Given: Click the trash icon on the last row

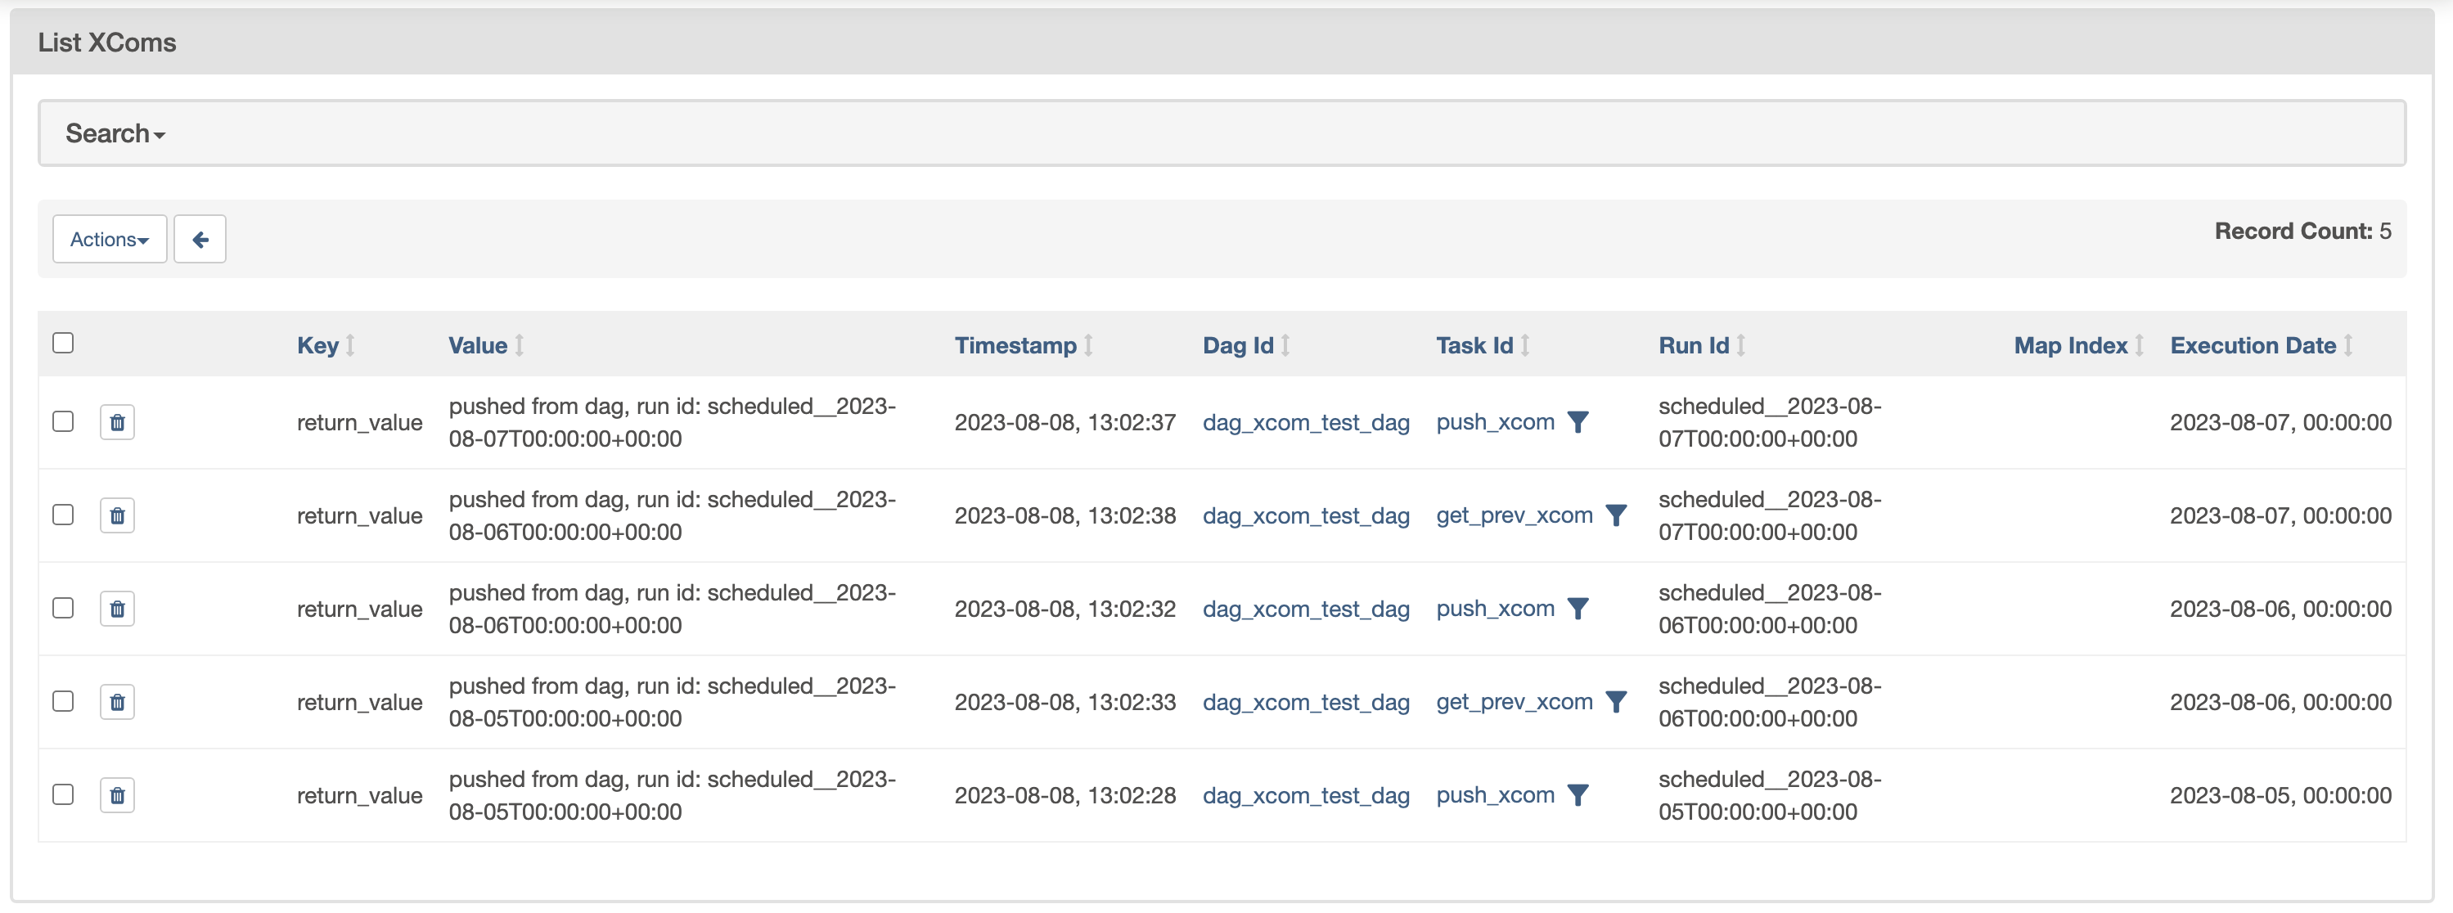Looking at the screenshot, I should (117, 795).
